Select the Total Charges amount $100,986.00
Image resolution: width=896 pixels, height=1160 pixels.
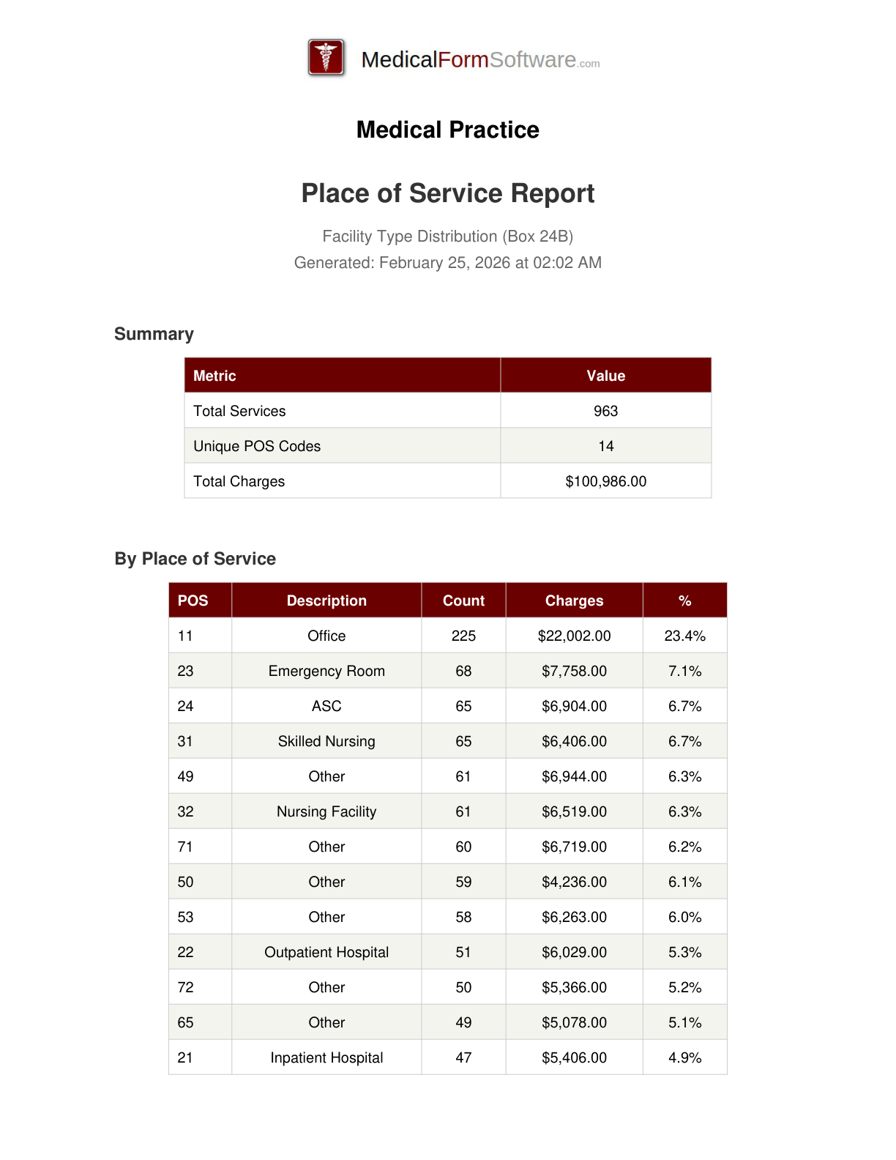click(x=605, y=481)
